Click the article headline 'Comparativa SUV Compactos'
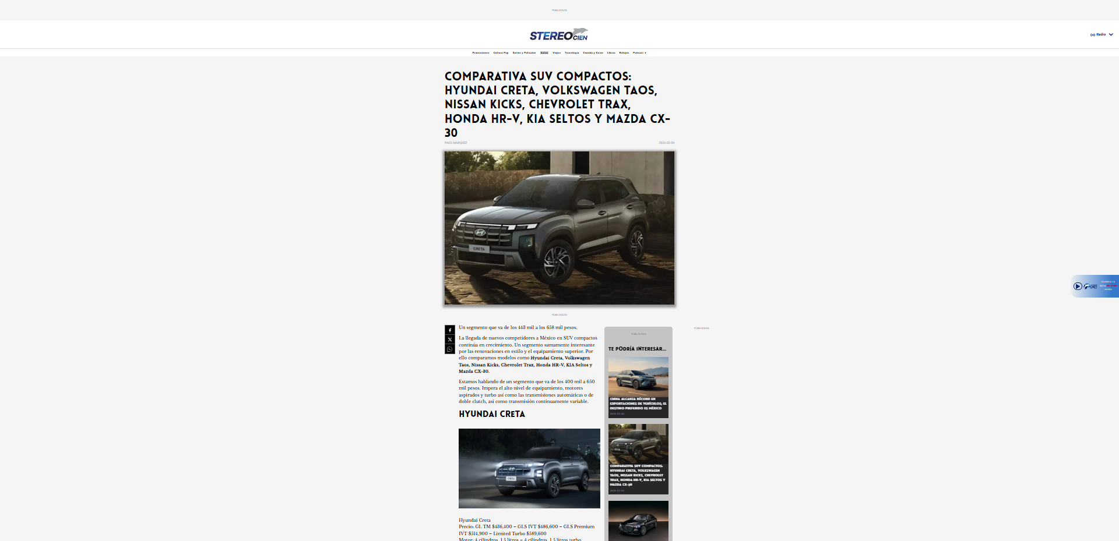This screenshot has width=1119, height=541. coord(558,104)
